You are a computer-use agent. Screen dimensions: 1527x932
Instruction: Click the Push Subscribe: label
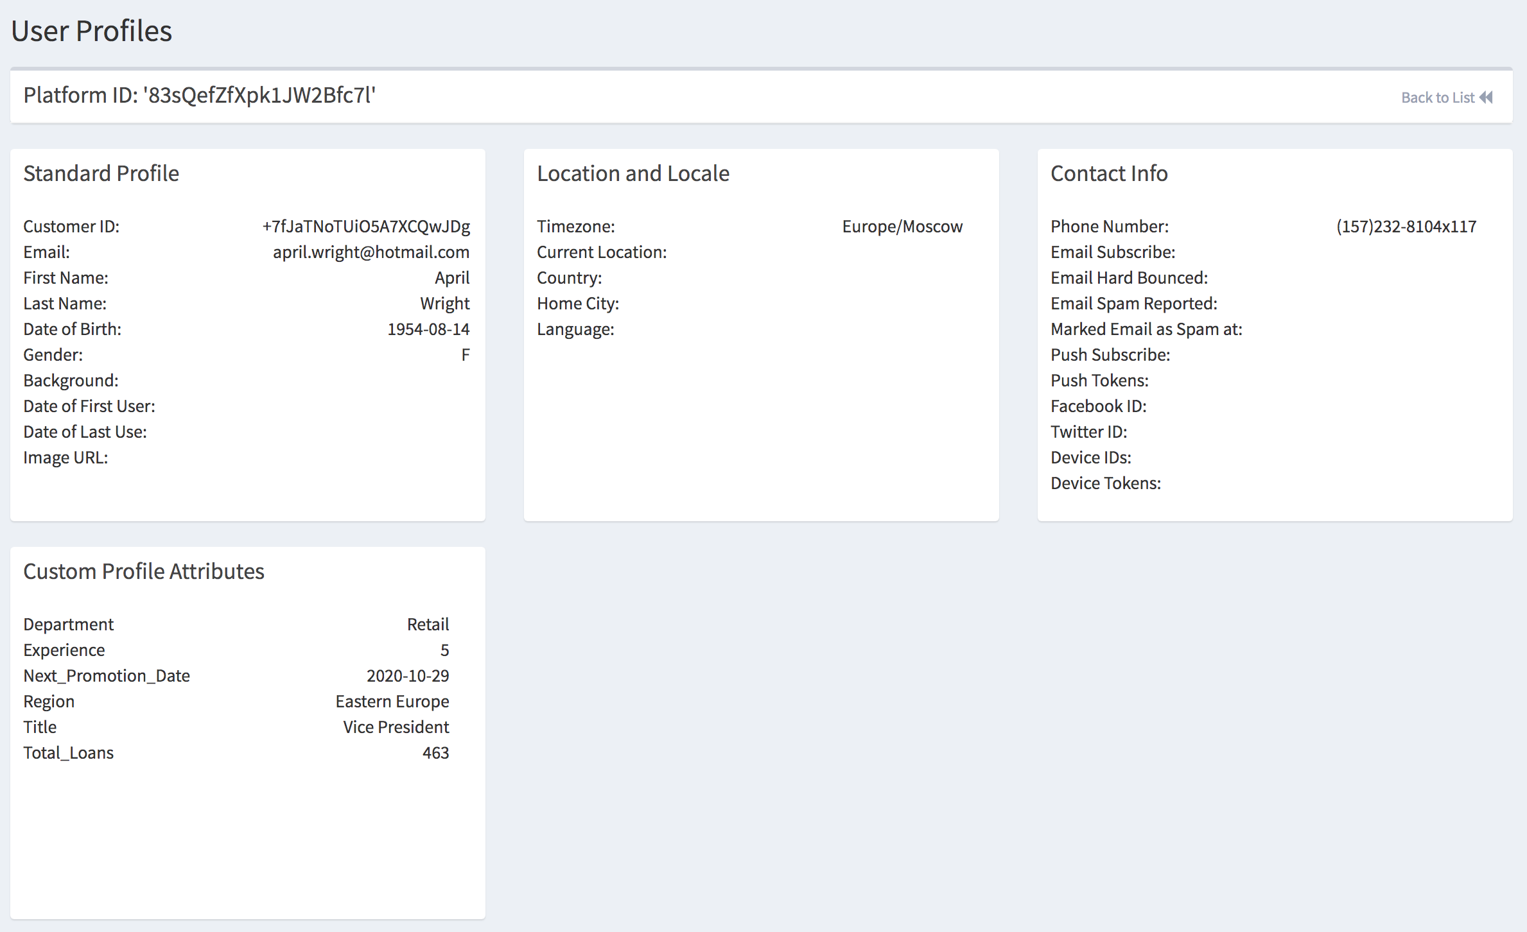pyautogui.click(x=1110, y=355)
